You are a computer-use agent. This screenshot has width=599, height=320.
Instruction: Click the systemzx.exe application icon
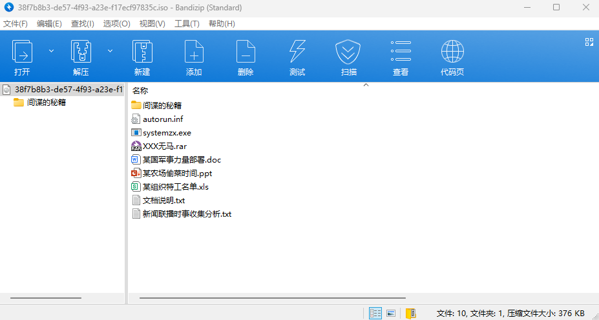136,133
